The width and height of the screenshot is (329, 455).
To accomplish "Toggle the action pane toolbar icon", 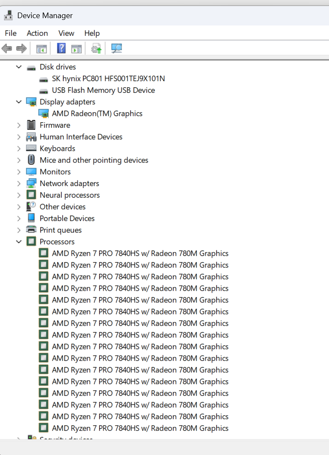I will tap(76, 48).
